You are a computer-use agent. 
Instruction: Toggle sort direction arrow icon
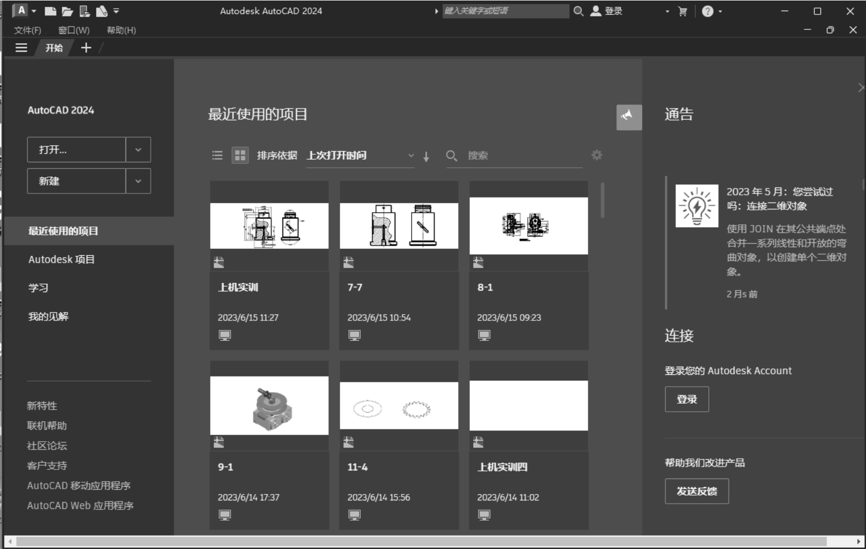426,156
